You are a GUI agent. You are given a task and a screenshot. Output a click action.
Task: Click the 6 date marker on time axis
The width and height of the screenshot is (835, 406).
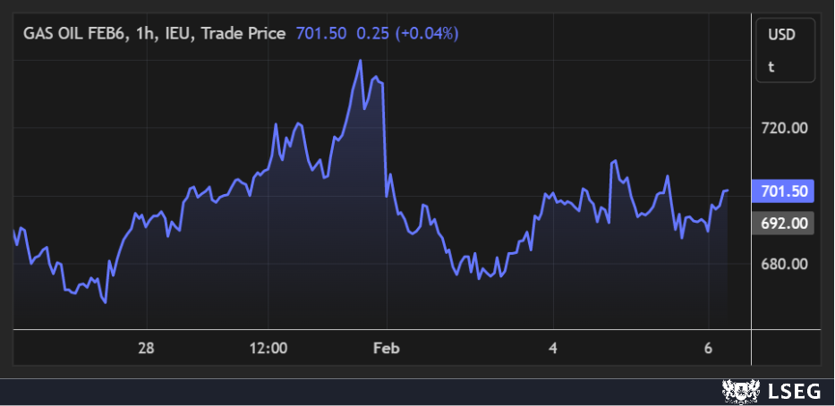[x=708, y=348]
